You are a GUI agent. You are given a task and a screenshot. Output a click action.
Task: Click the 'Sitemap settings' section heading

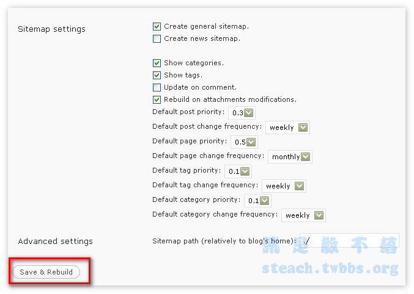(x=51, y=29)
